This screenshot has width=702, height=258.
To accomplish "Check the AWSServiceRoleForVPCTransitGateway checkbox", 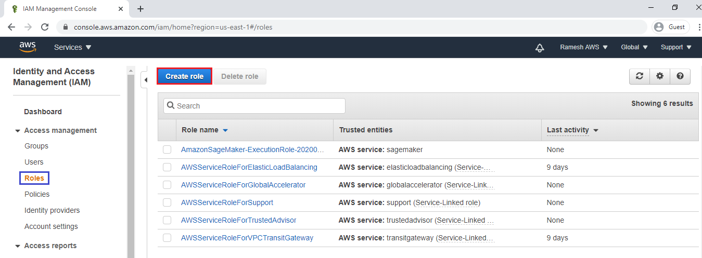I will coord(167,238).
